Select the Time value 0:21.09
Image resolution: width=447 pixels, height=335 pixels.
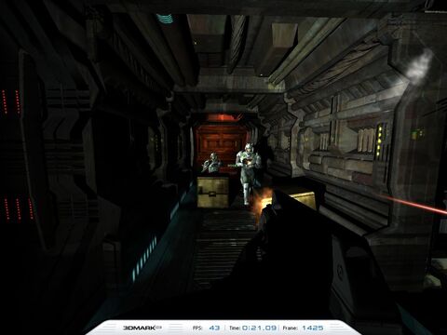click(259, 328)
